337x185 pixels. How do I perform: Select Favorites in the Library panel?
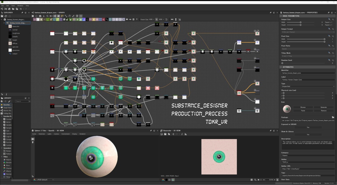click(7, 105)
